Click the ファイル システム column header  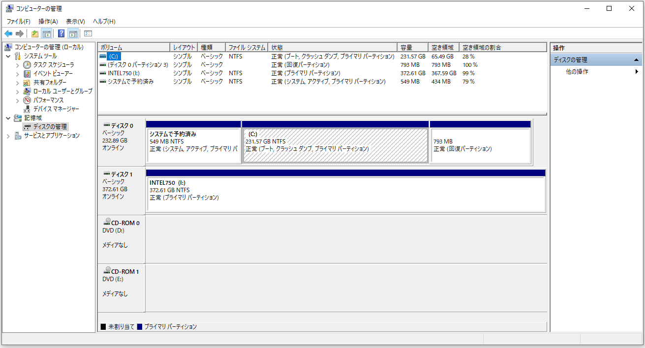pyautogui.click(x=246, y=47)
